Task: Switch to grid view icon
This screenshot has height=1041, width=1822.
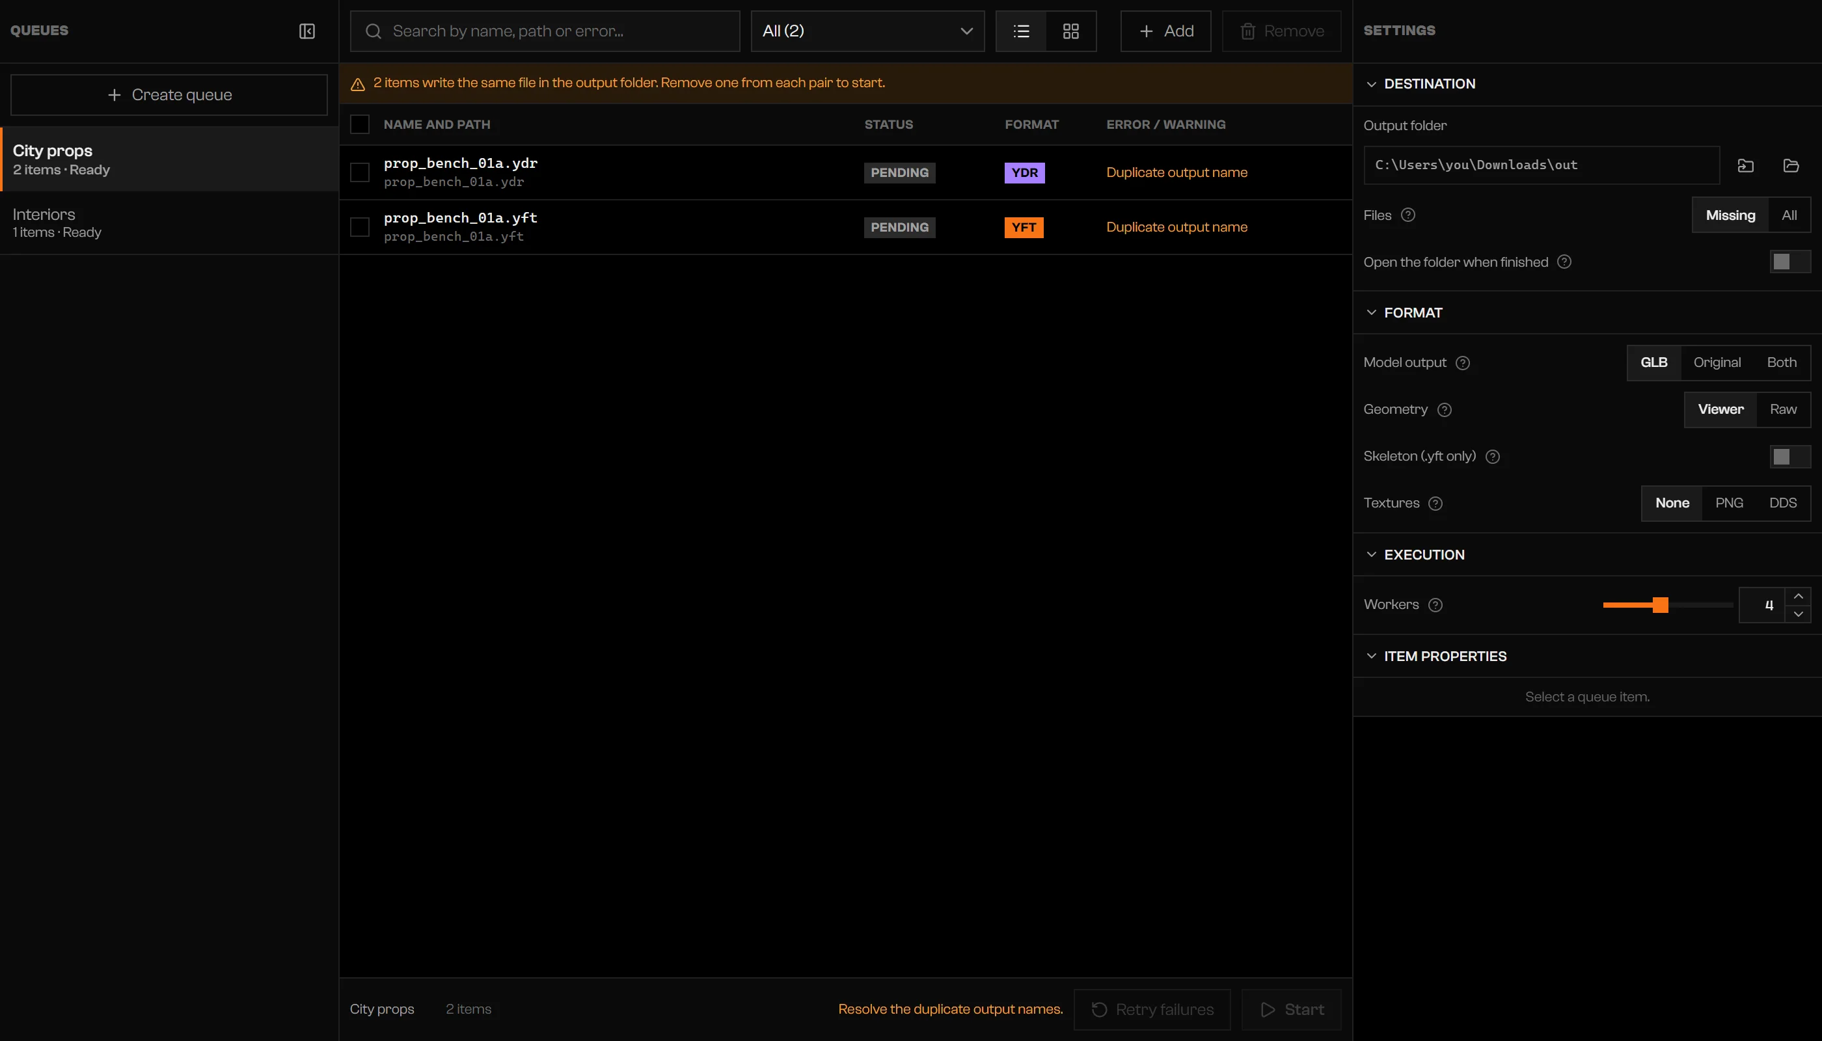Action: pyautogui.click(x=1070, y=31)
